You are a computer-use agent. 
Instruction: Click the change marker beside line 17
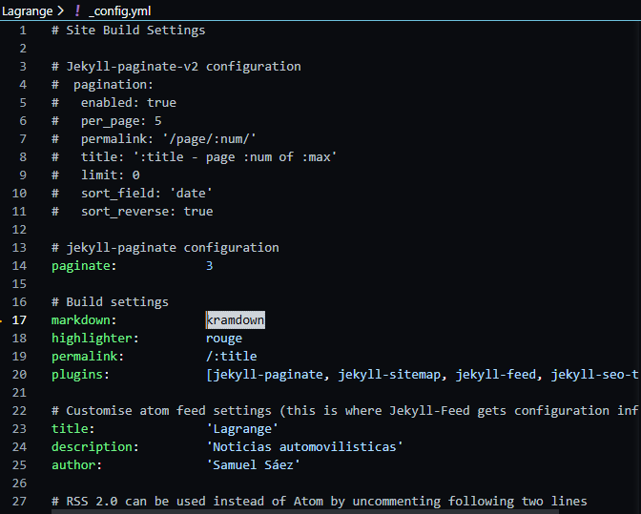3,320
